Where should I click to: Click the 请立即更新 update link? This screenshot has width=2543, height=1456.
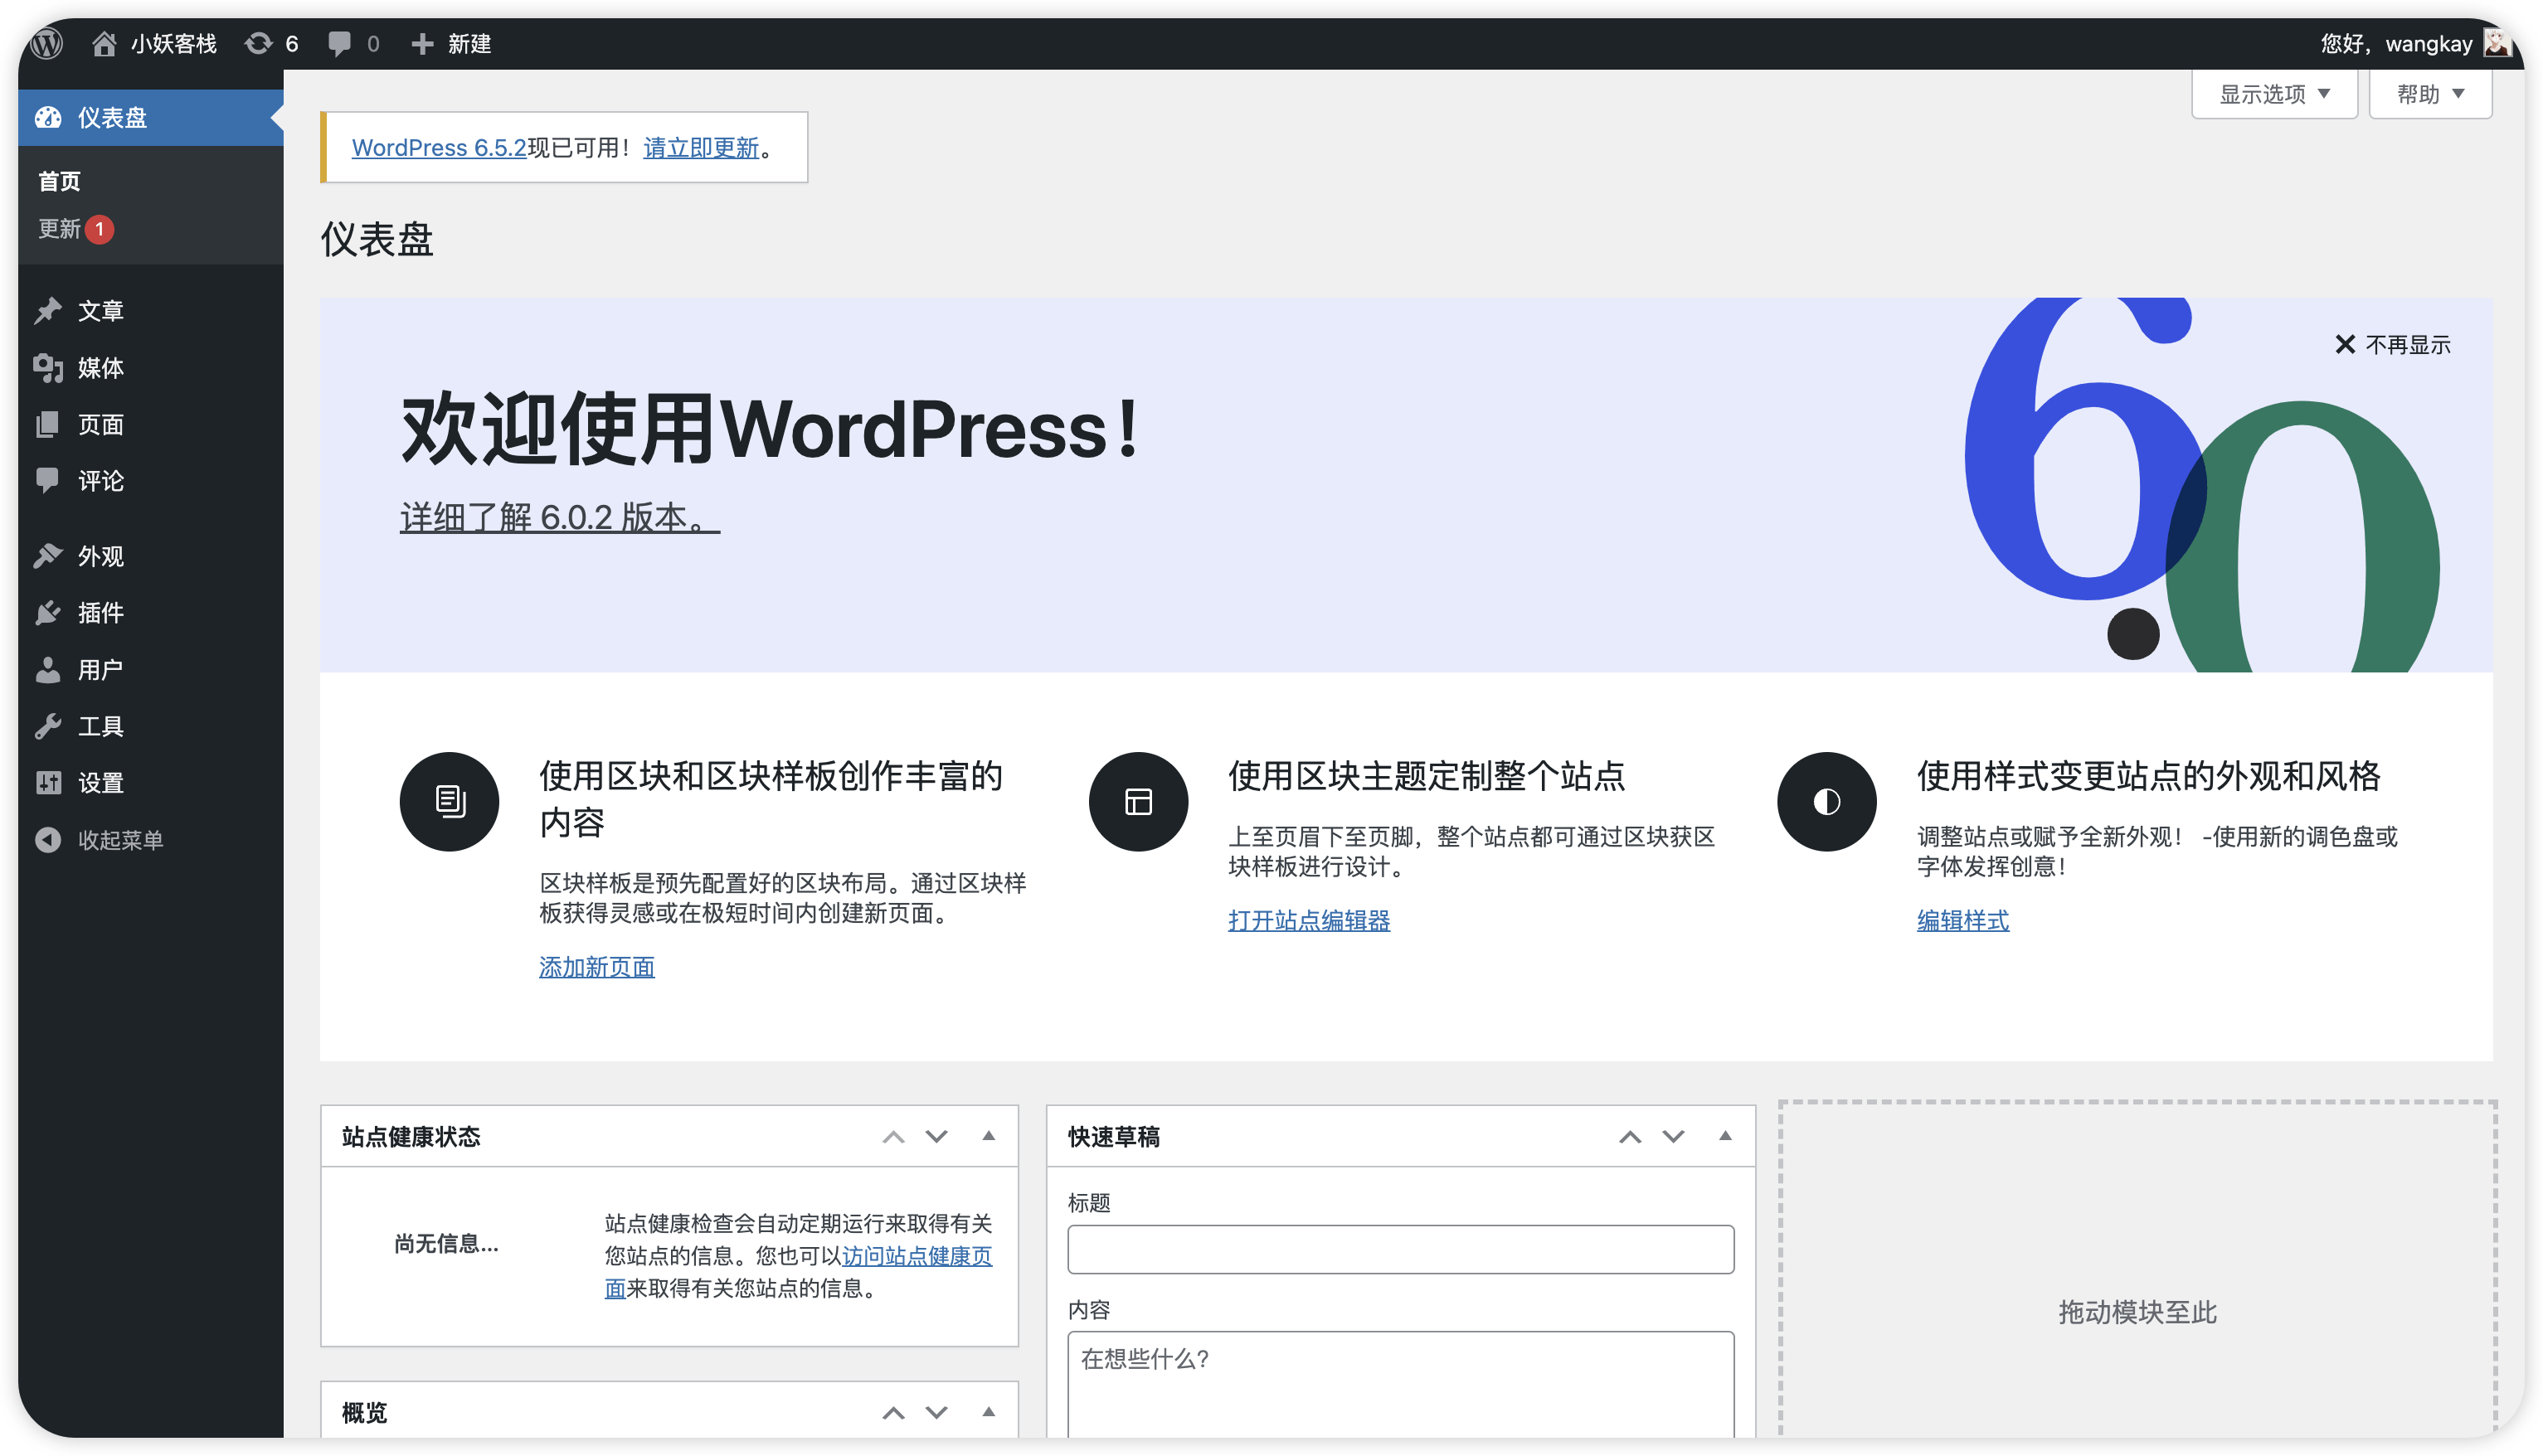point(700,148)
